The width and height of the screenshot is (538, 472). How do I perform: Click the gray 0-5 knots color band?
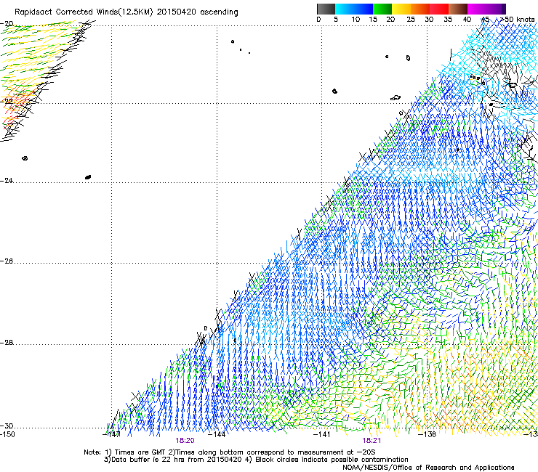coord(326,9)
